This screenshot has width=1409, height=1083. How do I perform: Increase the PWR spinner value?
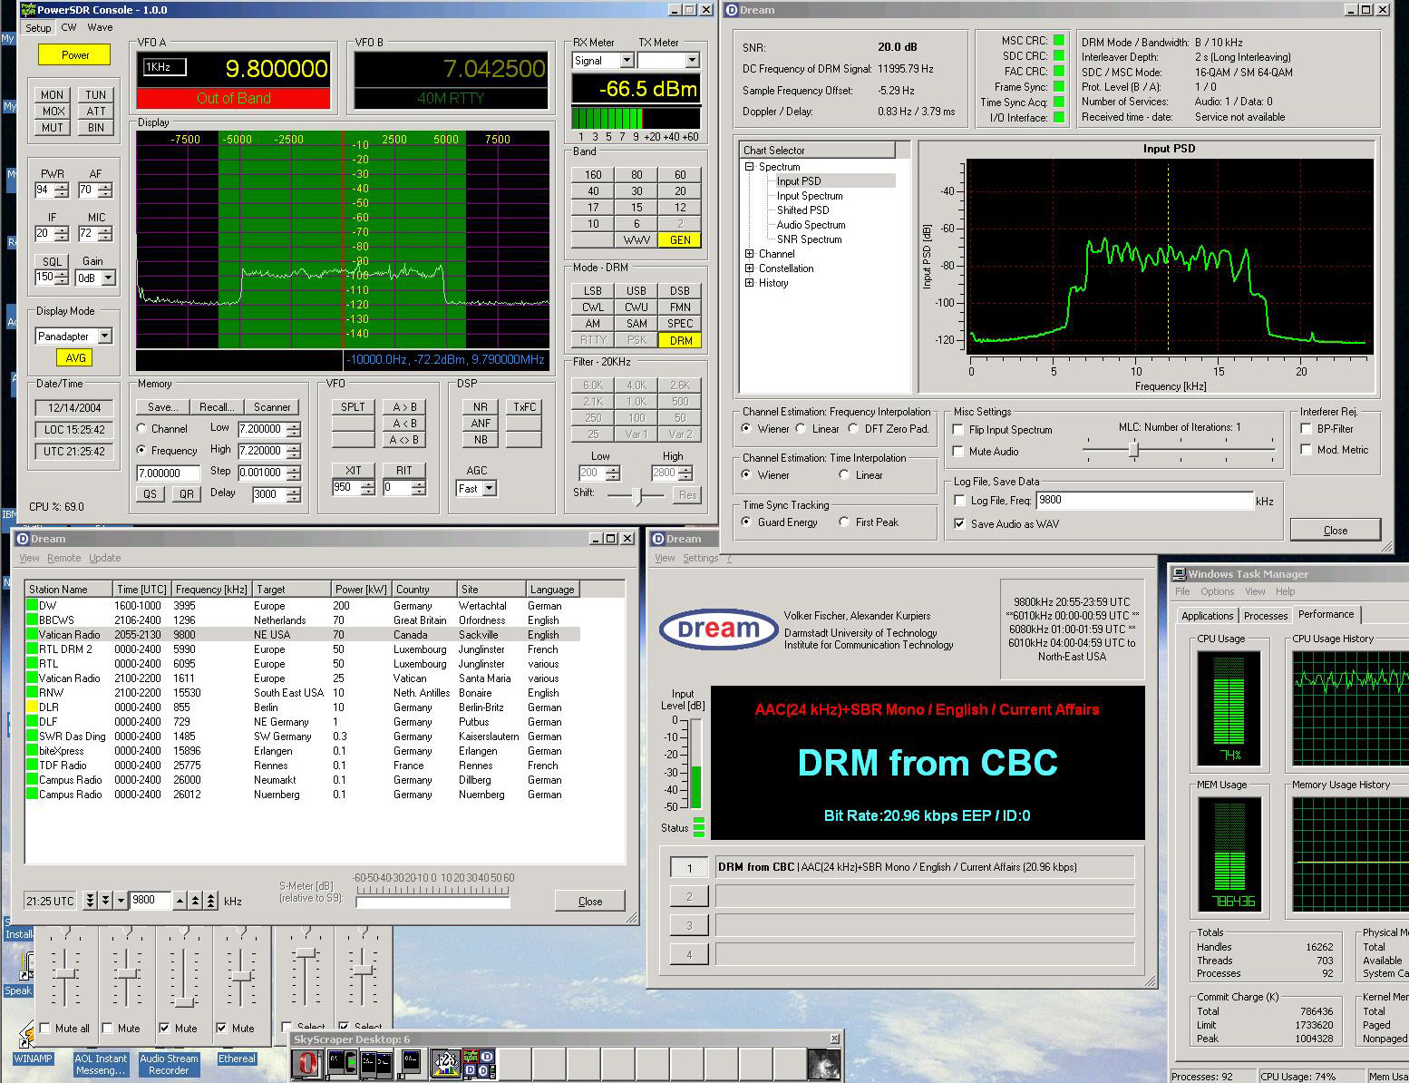(x=61, y=187)
